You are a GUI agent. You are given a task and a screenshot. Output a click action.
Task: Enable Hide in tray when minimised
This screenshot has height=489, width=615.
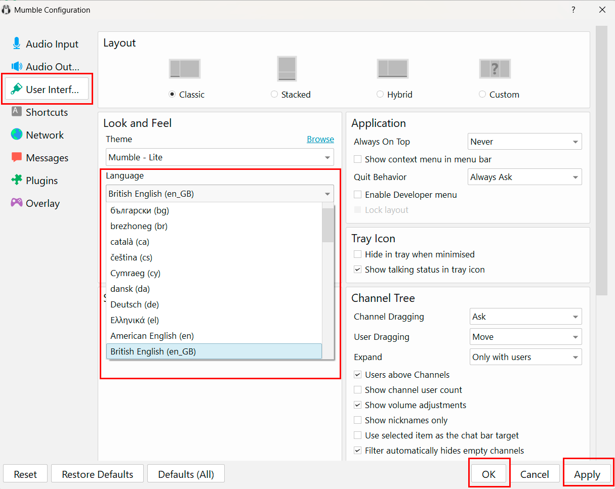[x=358, y=254]
